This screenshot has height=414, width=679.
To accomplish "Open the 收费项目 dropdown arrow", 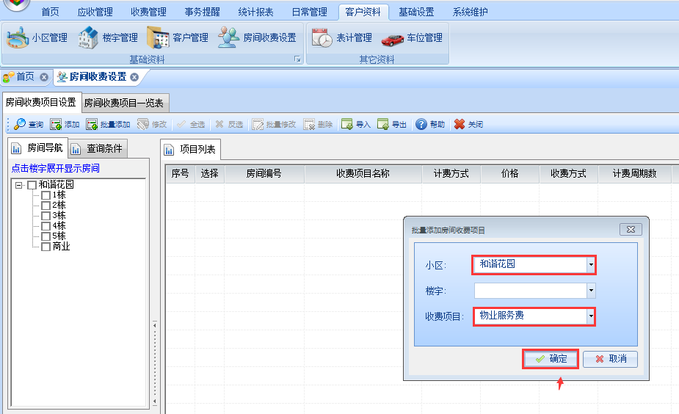I will (591, 316).
